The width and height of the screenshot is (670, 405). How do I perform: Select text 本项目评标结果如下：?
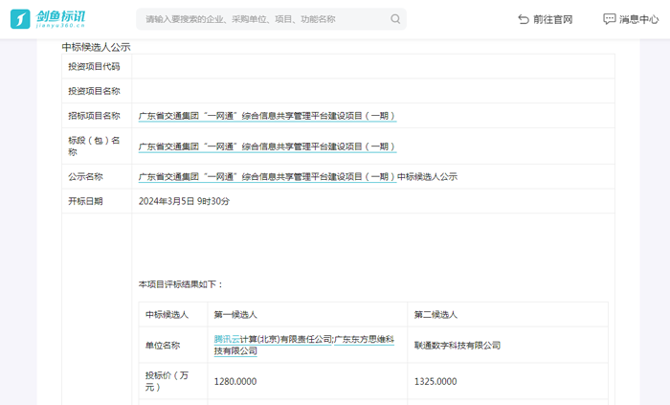tap(181, 284)
